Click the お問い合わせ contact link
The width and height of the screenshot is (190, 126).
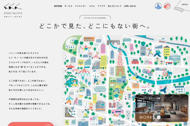pos(130,6)
